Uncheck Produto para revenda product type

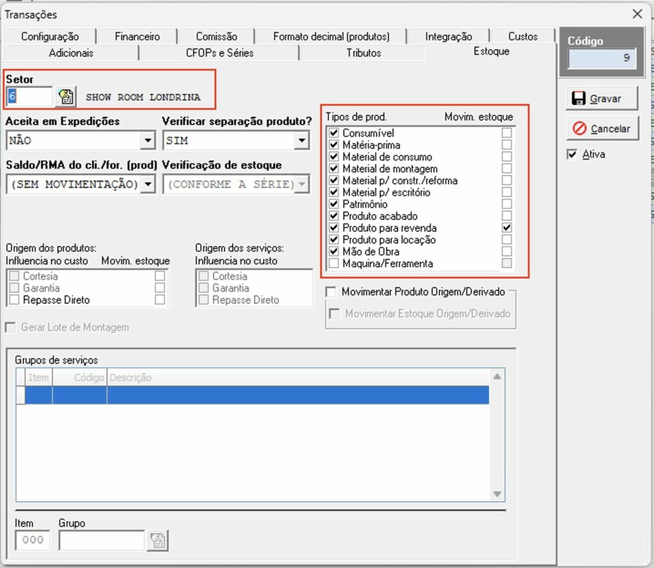coord(333,227)
